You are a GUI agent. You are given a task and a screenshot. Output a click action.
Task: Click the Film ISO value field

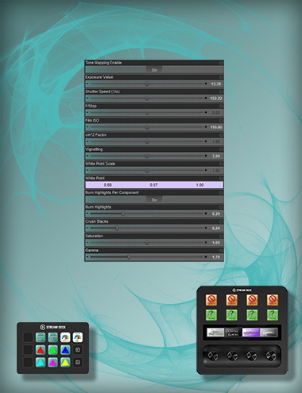pos(216,127)
